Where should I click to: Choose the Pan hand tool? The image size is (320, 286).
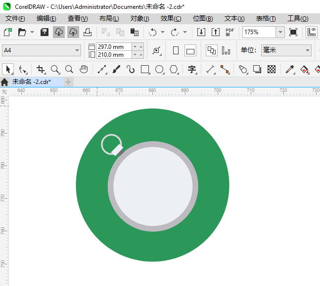84,69
